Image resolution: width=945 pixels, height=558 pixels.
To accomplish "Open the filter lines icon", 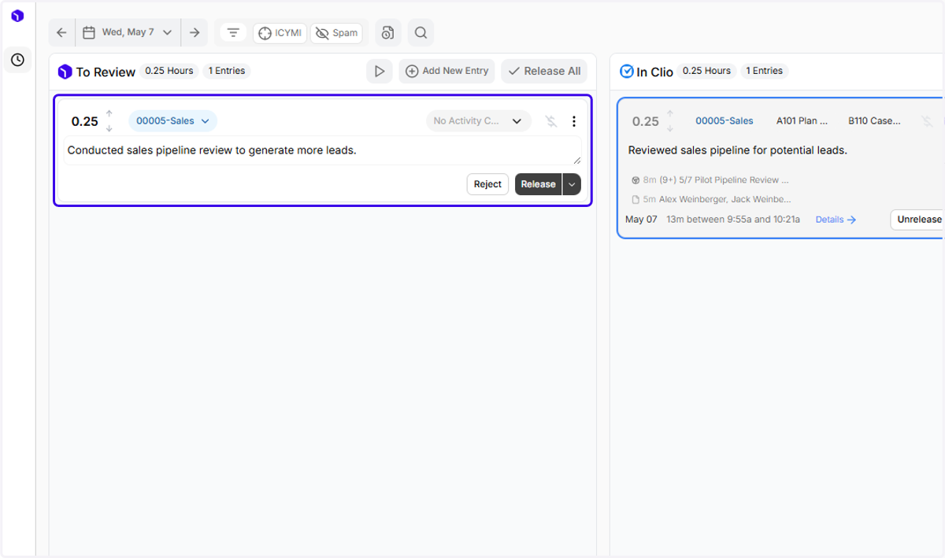I will pyautogui.click(x=233, y=32).
